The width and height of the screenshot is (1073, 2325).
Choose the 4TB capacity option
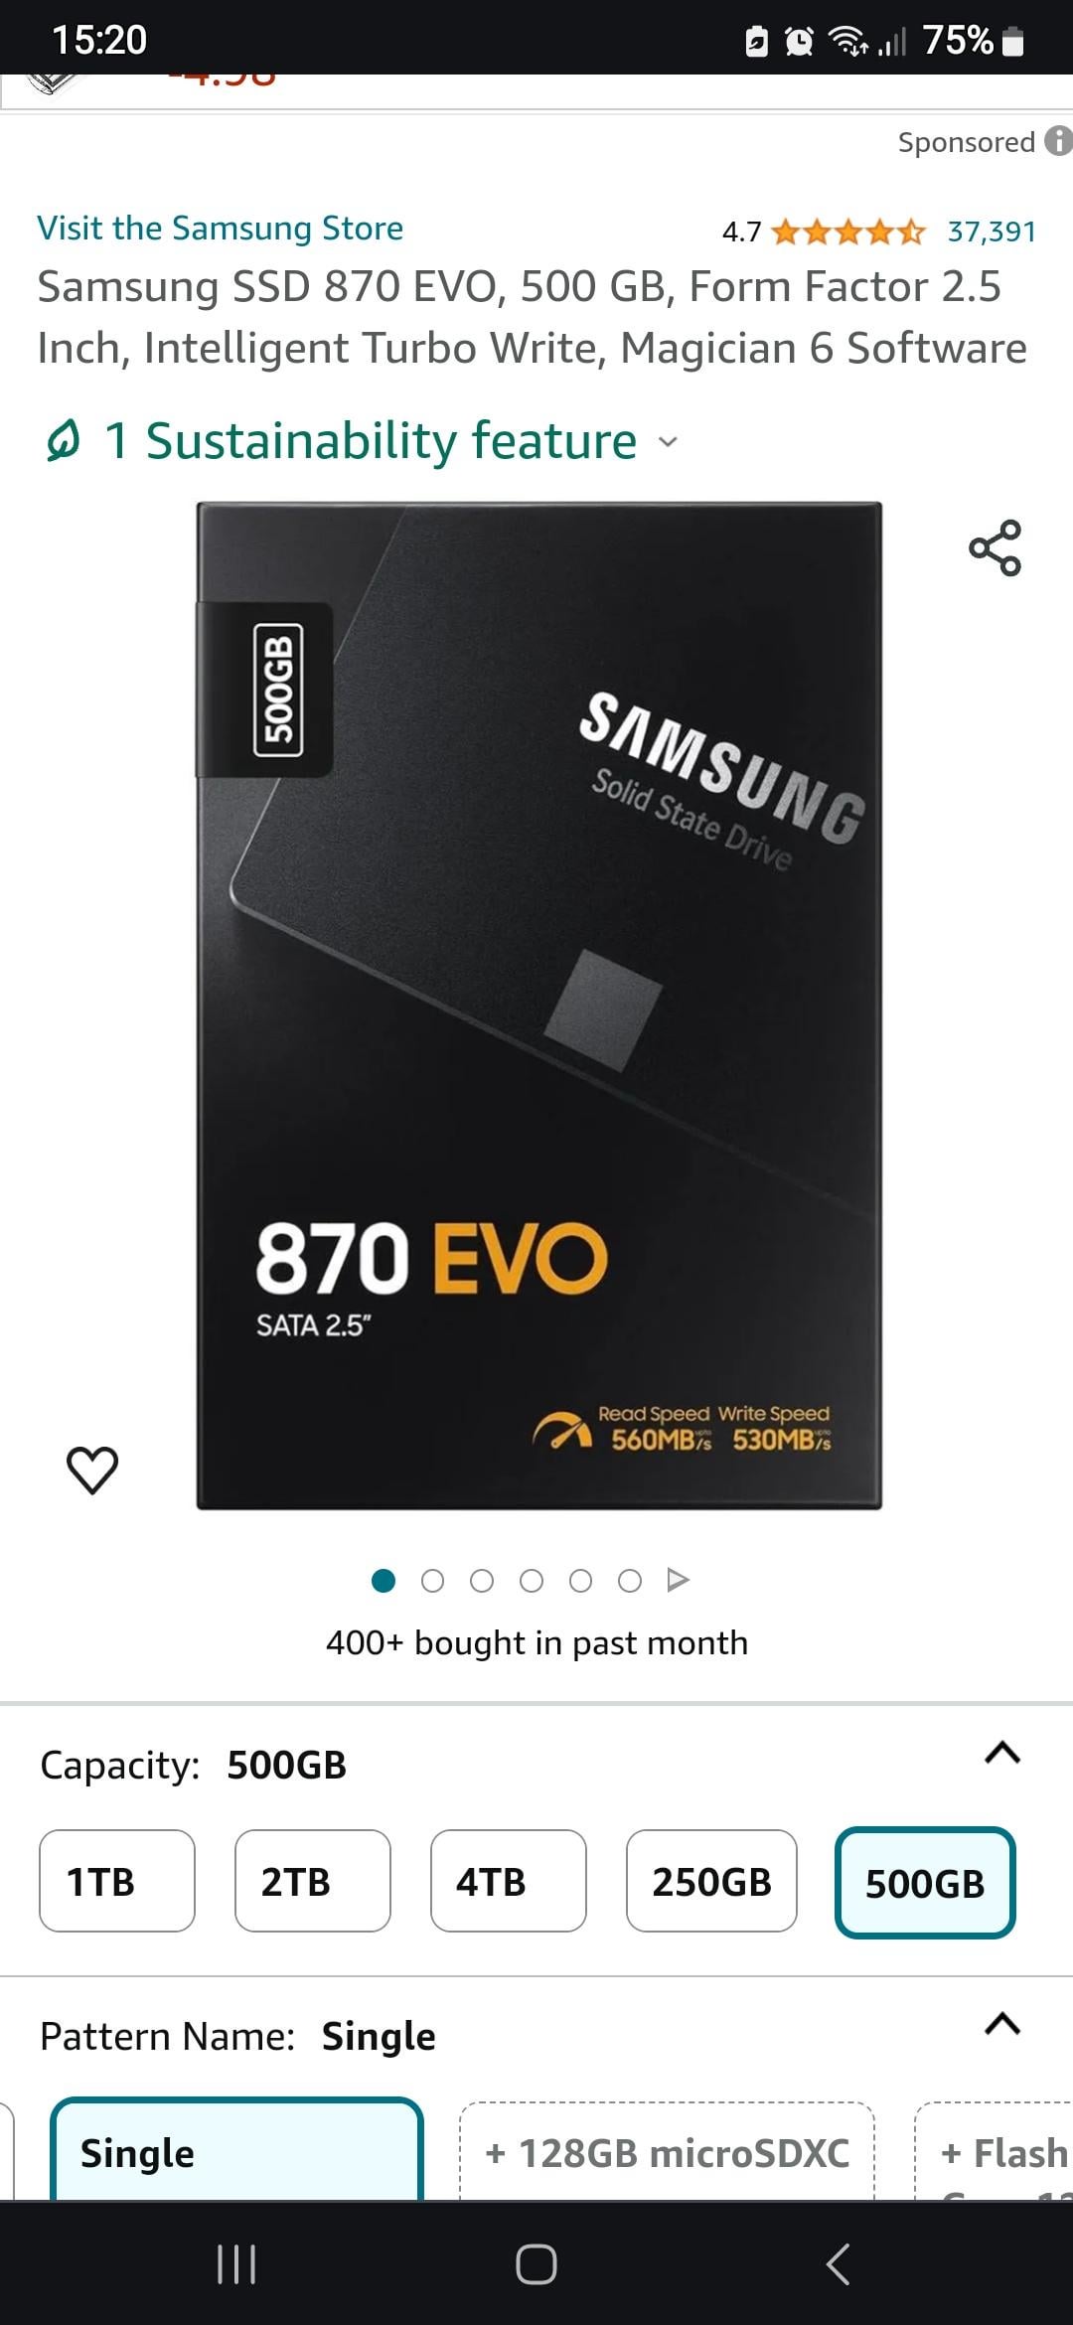click(x=509, y=1881)
